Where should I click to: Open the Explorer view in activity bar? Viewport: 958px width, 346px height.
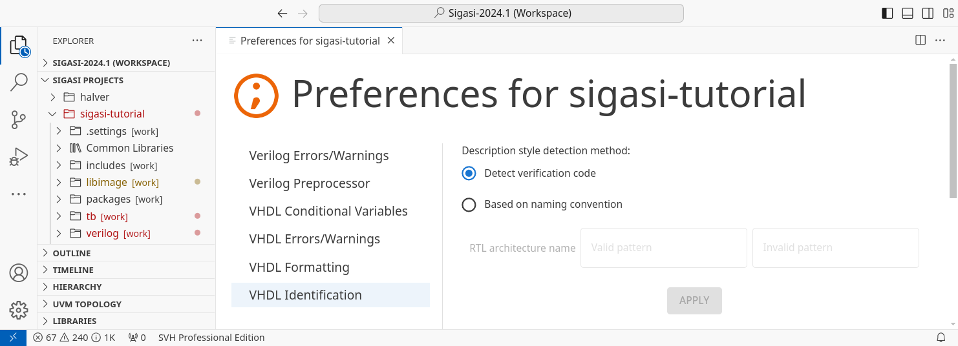click(19, 46)
